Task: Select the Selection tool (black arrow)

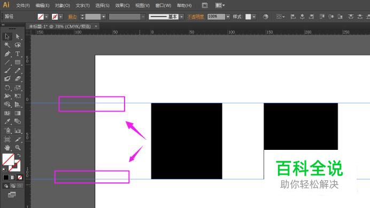Action: point(7,36)
